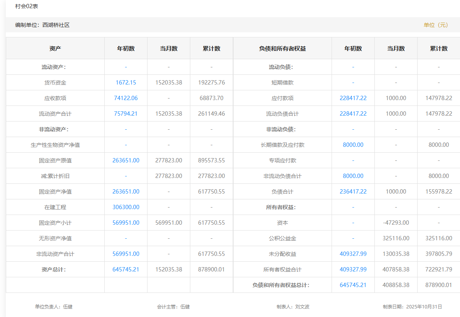This screenshot has width=460, height=317.
Task: Click the 资产总计 年初数 link
Action: [x=126, y=269]
